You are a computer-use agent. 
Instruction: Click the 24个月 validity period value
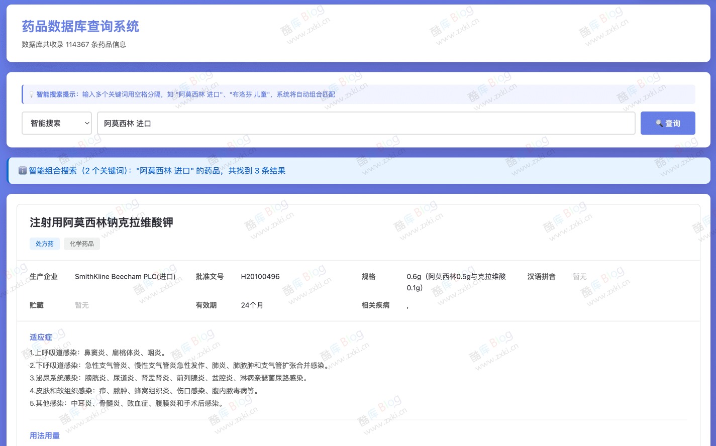pyautogui.click(x=252, y=305)
